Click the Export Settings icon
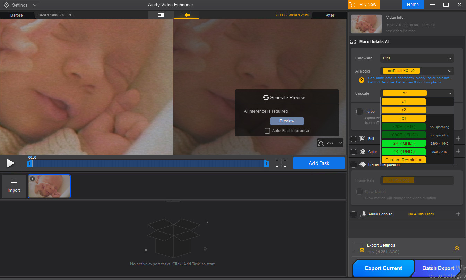466x280 pixels. 359,248
